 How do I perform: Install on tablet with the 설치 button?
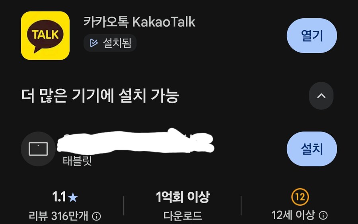coord(312,149)
